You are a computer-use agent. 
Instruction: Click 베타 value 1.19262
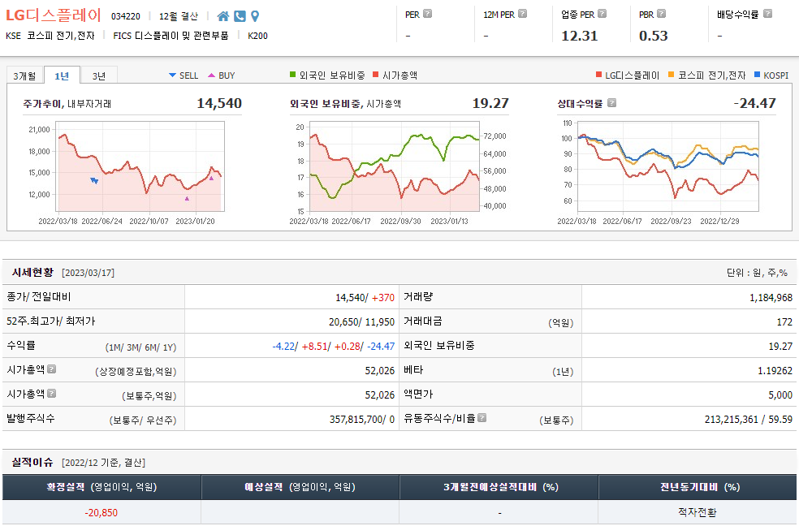coord(775,371)
